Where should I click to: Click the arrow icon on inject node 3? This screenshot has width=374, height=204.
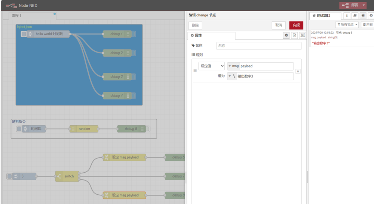click(16, 176)
